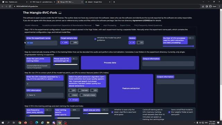Image resolution: width=222 pixels, height=125 pixels.
Task: Select 40k target sample rate
Action: point(65,42)
